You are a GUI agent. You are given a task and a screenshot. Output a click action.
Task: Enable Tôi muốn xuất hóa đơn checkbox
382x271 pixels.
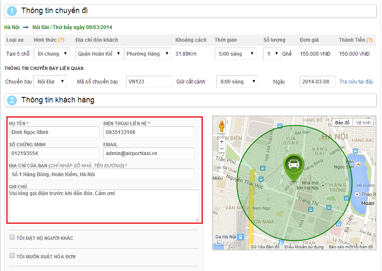(12, 256)
